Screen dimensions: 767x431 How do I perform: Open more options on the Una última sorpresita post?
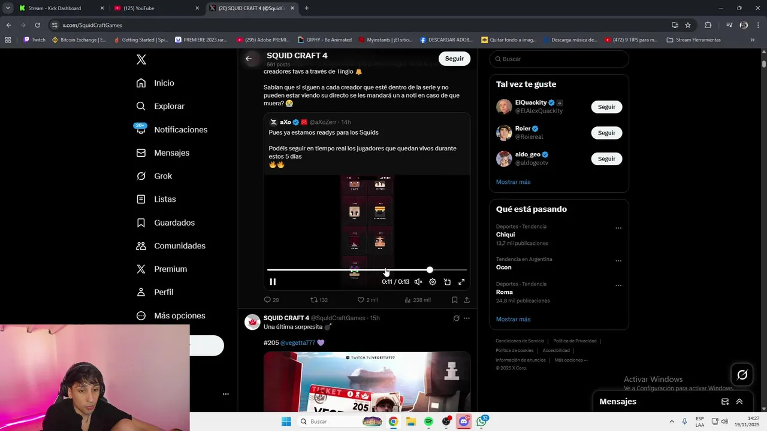pyautogui.click(x=467, y=318)
